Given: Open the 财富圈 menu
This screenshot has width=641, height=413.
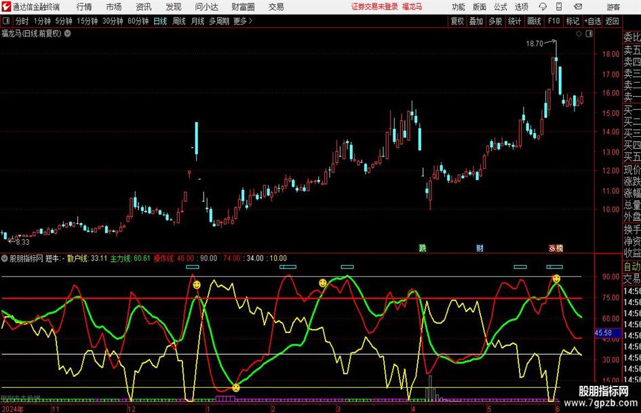Looking at the screenshot, I should (243, 7).
